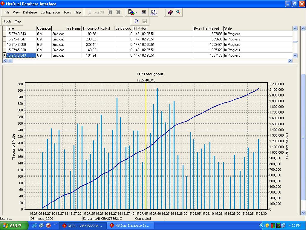Click the greyed hook icon beside Log Off
The height and width of the screenshot is (230, 306).
pos(89,12)
